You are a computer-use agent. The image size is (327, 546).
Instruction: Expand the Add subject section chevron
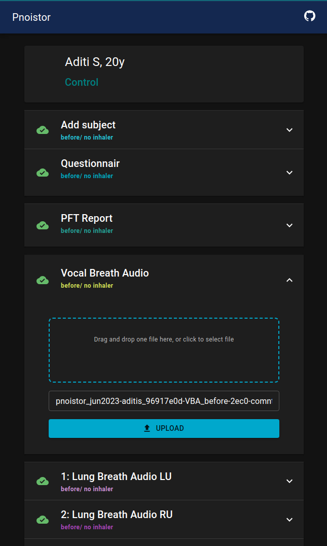289,130
